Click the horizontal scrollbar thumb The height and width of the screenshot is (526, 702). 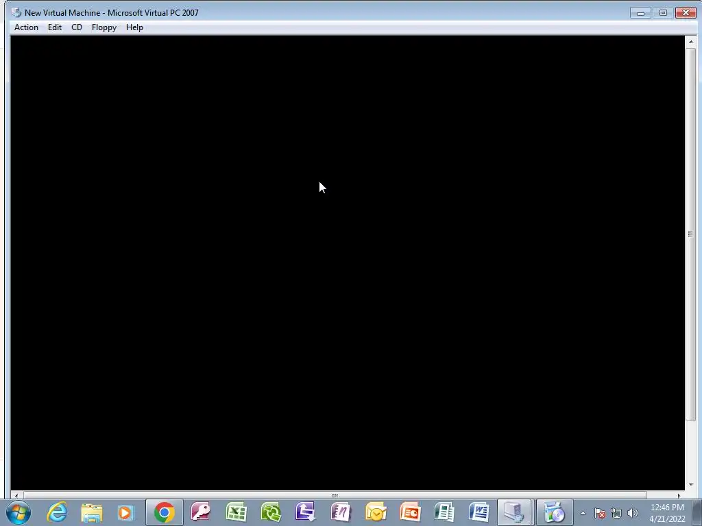coord(335,495)
